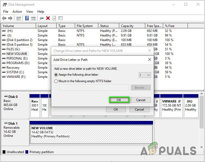Image resolution: width=205 pixels, height=162 pixels.
Task: Sort by the Status column header
Action: [x=109, y=26]
